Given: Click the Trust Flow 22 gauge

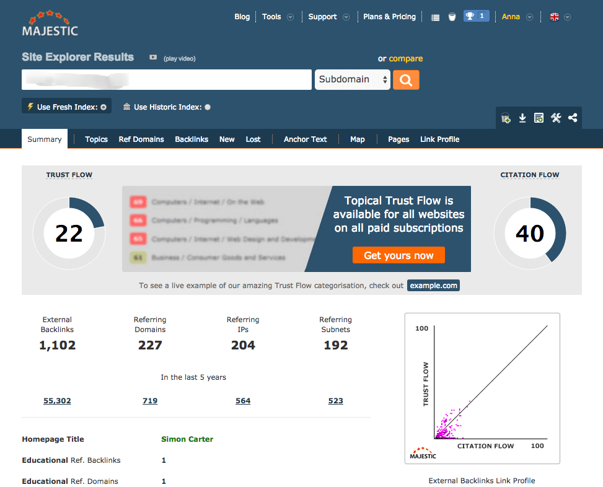Looking at the screenshot, I should click(x=69, y=233).
